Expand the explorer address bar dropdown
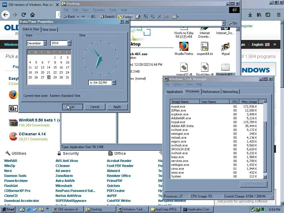Image resolution: width=284 pixels, height=213 pixels. pos(224,23)
